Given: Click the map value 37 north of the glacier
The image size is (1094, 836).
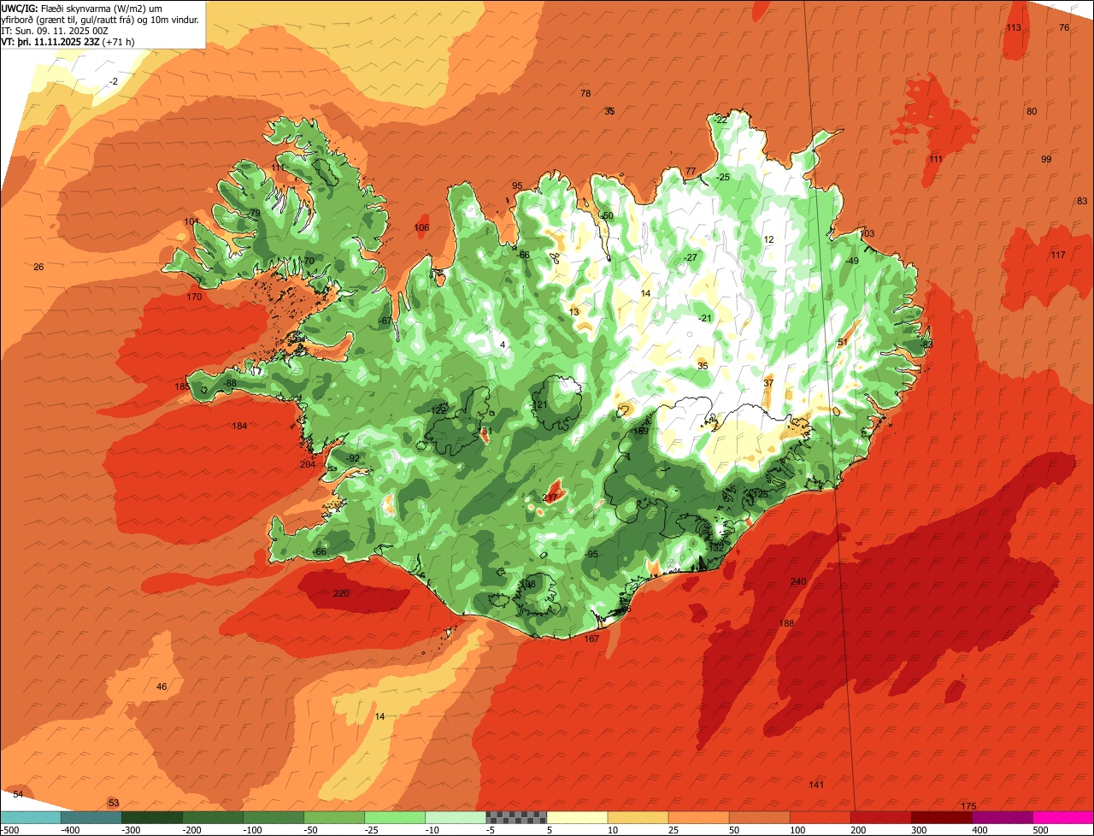Looking at the screenshot, I should pos(768,383).
